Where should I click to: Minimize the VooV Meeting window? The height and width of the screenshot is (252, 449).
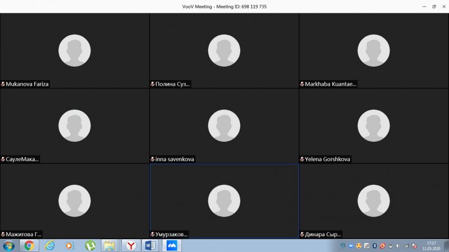click(424, 7)
